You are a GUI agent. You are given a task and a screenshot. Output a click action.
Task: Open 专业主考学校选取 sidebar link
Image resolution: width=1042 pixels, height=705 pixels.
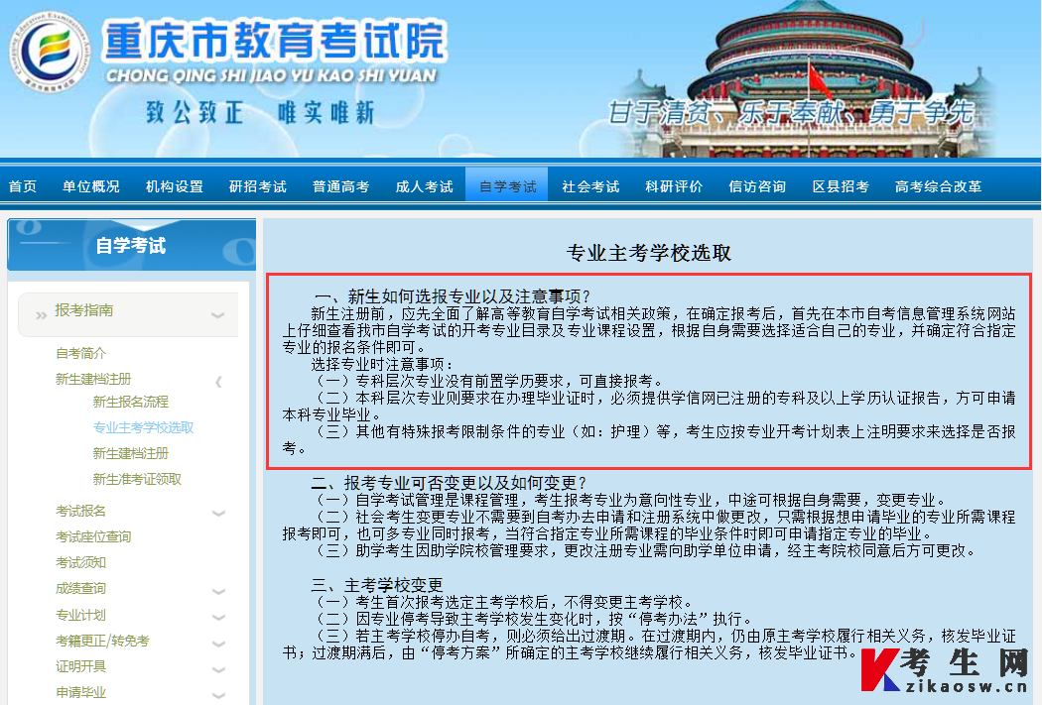point(144,427)
